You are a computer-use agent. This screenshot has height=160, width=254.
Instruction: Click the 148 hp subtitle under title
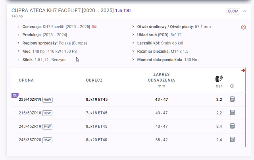pos(17,16)
